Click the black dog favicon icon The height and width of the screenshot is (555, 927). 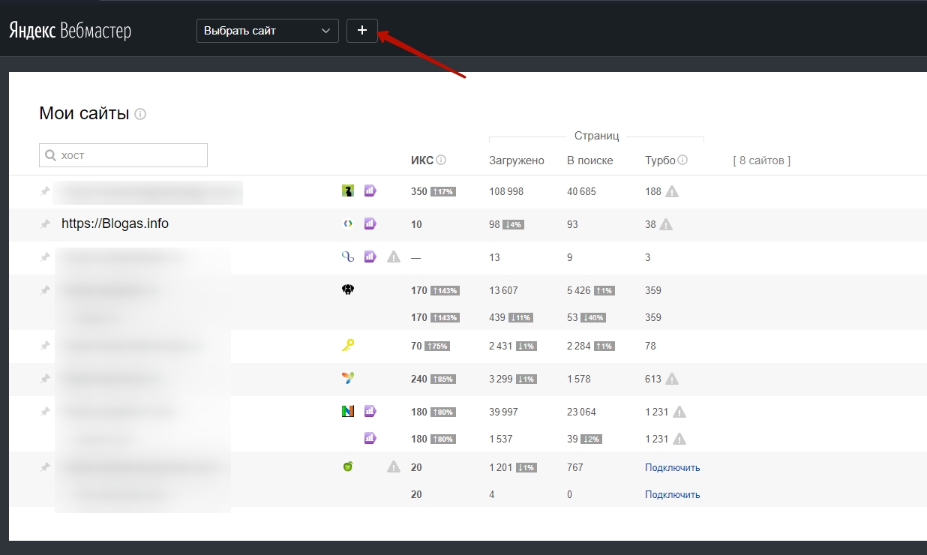347,289
